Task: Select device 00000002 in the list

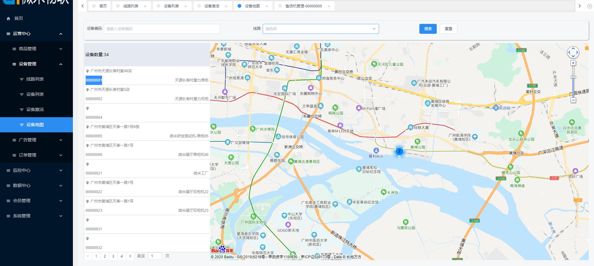Action: click(147, 94)
